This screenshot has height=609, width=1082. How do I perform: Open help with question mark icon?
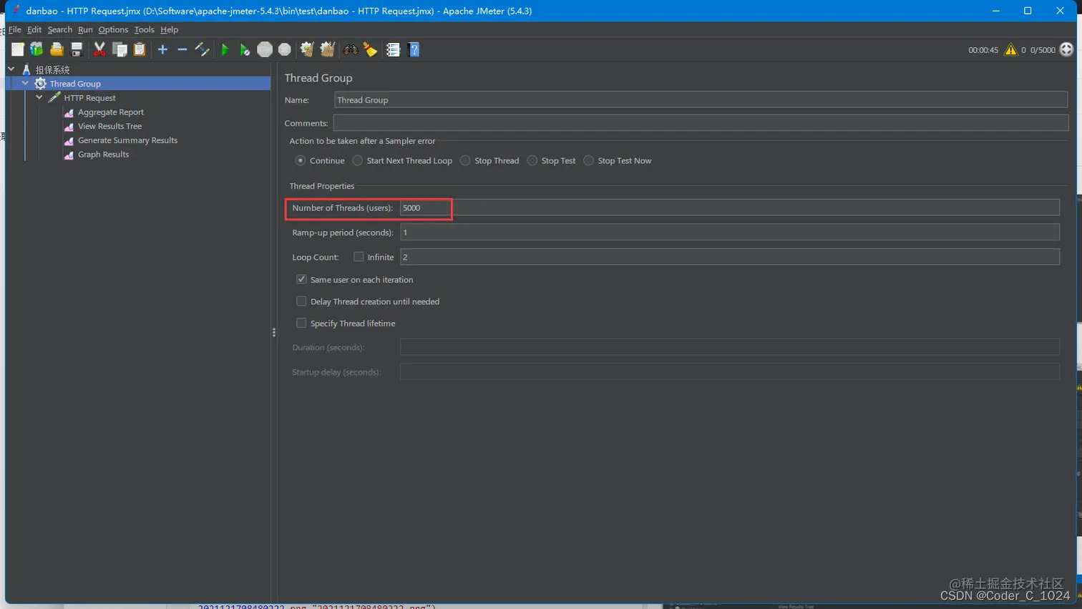click(414, 49)
